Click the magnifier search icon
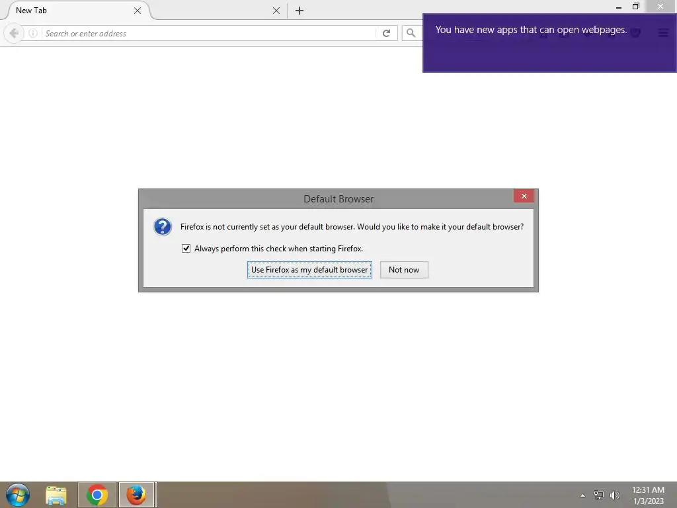 click(411, 33)
